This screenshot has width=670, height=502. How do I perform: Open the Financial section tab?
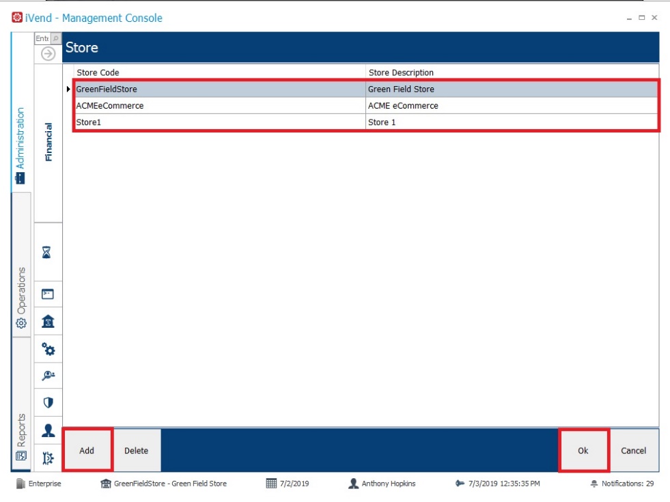pos(48,142)
